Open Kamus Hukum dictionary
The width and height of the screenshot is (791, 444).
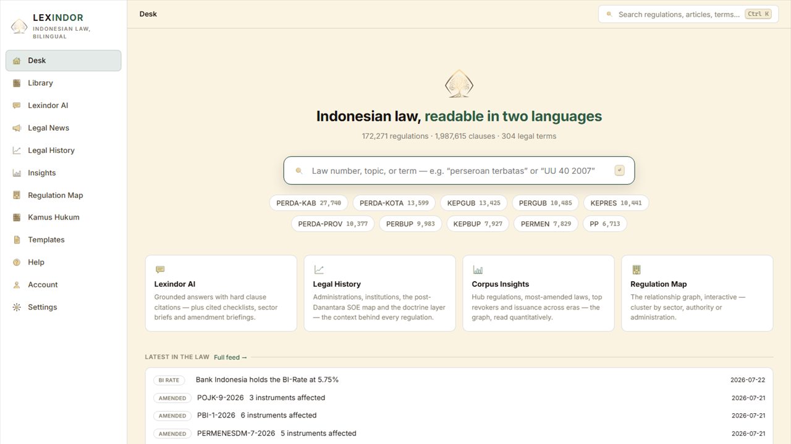(63, 217)
